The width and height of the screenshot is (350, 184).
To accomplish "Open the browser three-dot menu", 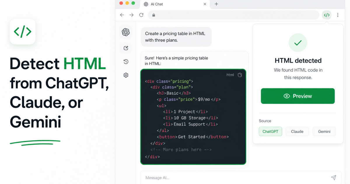I will [338, 15].
